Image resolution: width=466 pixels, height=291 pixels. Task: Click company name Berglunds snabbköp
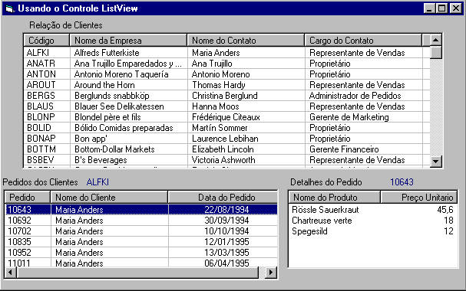tap(112, 96)
